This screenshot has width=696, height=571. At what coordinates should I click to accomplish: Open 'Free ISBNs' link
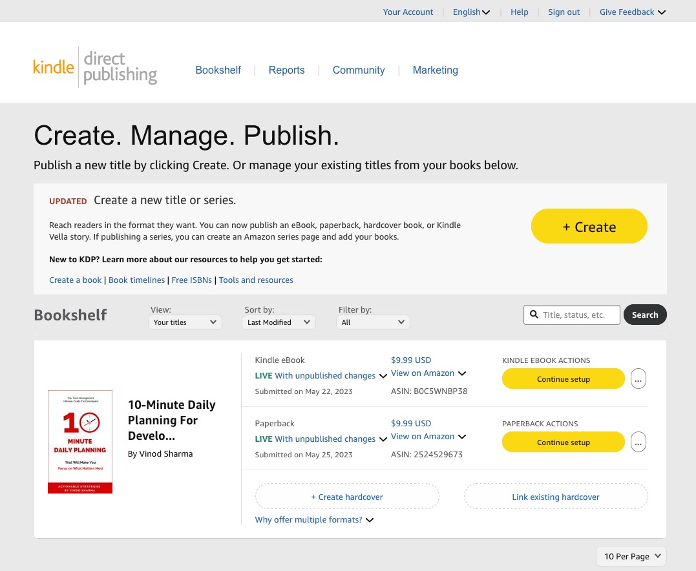pos(192,280)
